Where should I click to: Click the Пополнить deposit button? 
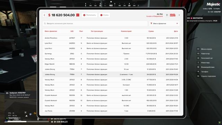click(89, 15)
